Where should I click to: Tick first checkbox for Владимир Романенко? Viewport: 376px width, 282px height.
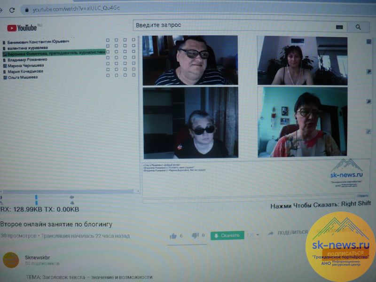(108, 58)
